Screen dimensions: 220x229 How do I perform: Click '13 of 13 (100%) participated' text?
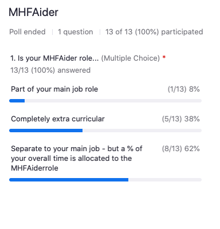click(154, 32)
